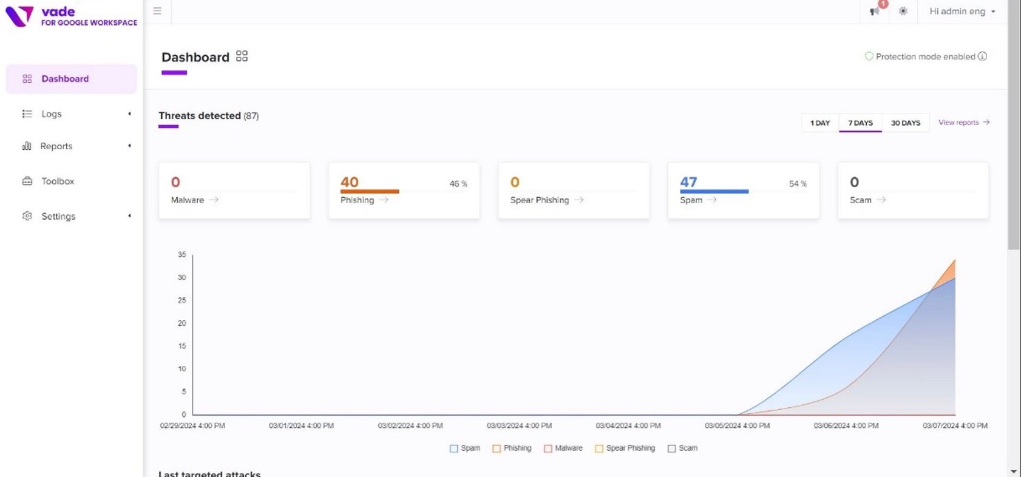Click the arrow next to Spam

(x=712, y=200)
